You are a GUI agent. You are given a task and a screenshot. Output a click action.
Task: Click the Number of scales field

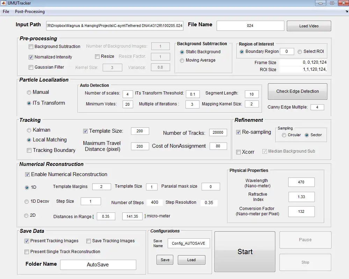pos(128,94)
